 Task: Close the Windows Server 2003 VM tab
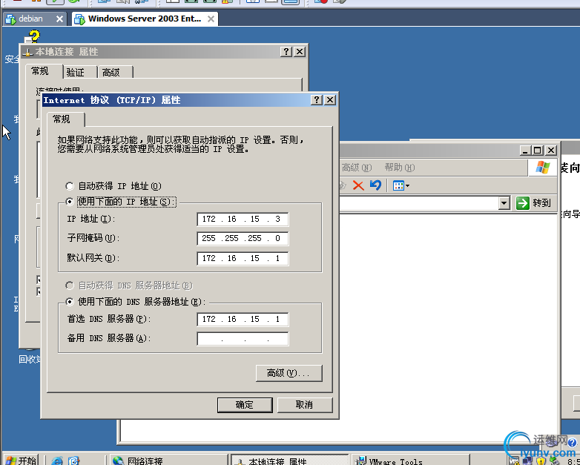tap(211, 19)
